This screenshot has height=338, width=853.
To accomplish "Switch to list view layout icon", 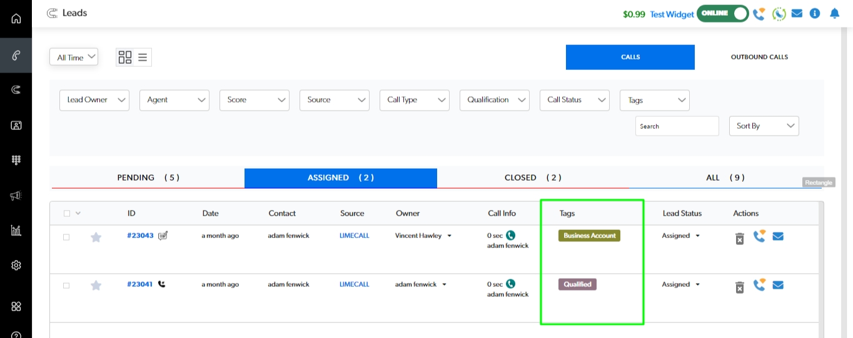I will click(x=143, y=57).
